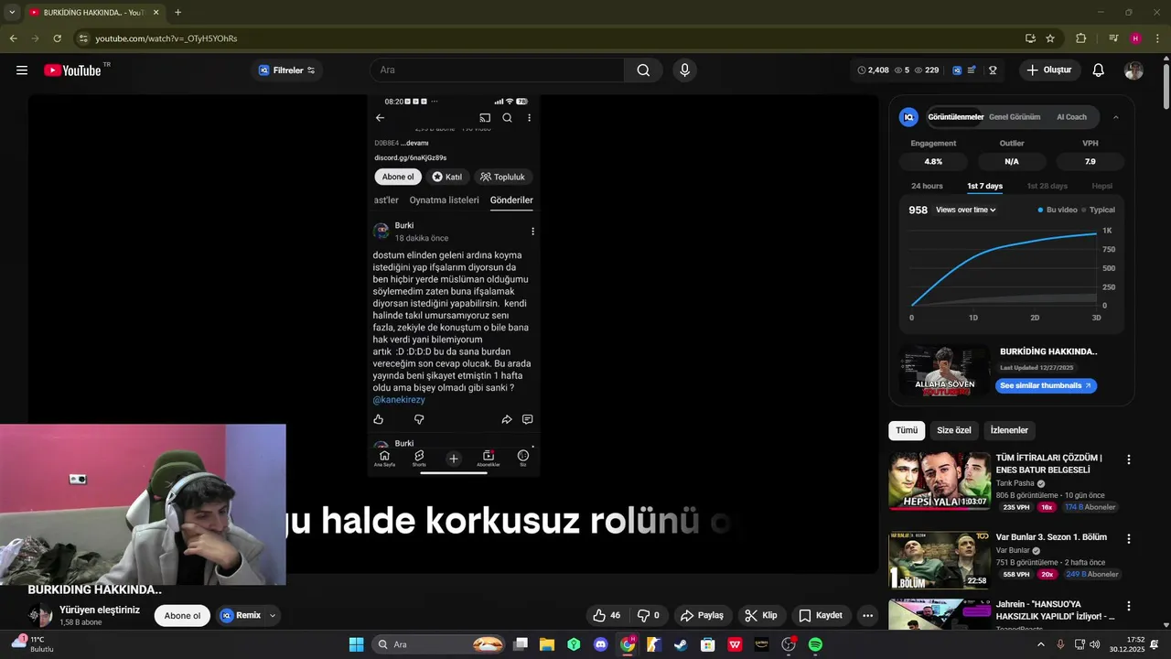Select Size özel filter chip
Viewport: 1171px width, 659px height.
[954, 430]
